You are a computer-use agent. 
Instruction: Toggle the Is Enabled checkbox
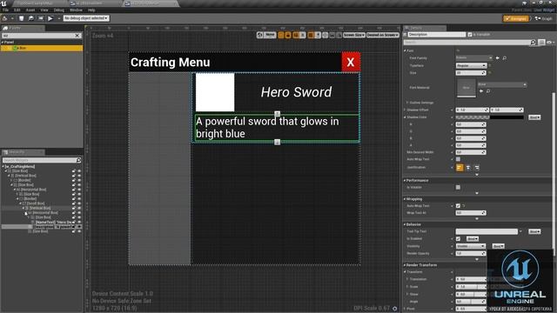(458, 239)
